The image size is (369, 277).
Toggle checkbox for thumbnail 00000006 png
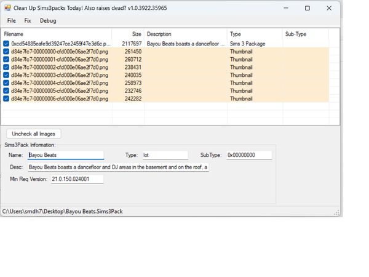click(6, 98)
